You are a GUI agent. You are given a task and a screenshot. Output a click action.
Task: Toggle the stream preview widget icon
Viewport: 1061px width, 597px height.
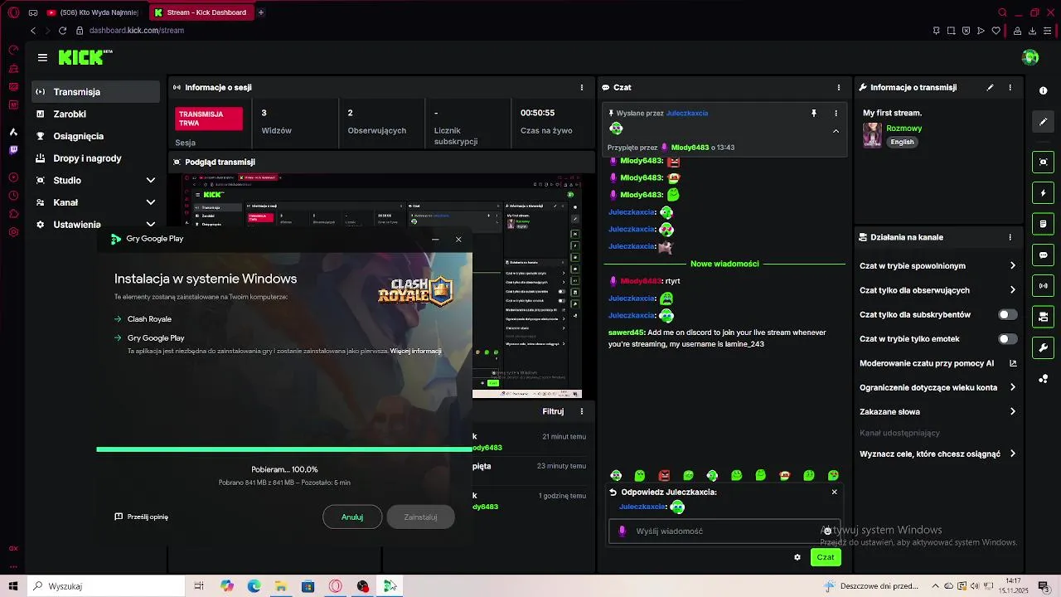click(x=1044, y=162)
